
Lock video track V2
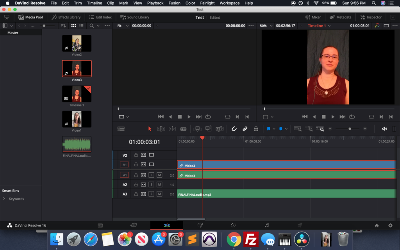[136, 155]
